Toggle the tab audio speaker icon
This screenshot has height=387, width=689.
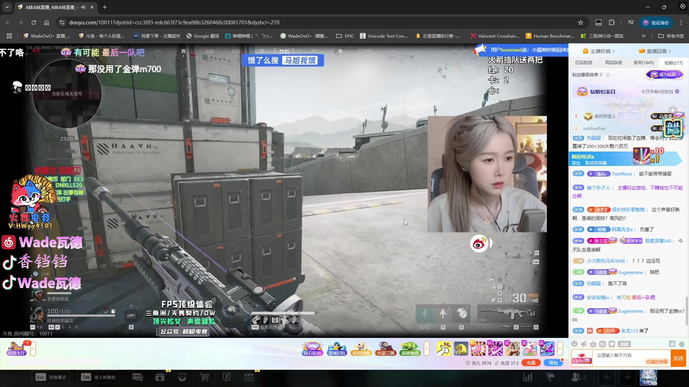83,7
